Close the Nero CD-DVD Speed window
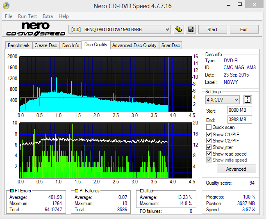The image size is (266, 219). tap(255, 5)
